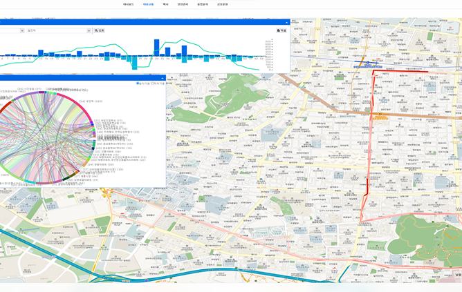462x292 pixels.
Task: Click the 엑셀 export button
Action: click(x=281, y=30)
